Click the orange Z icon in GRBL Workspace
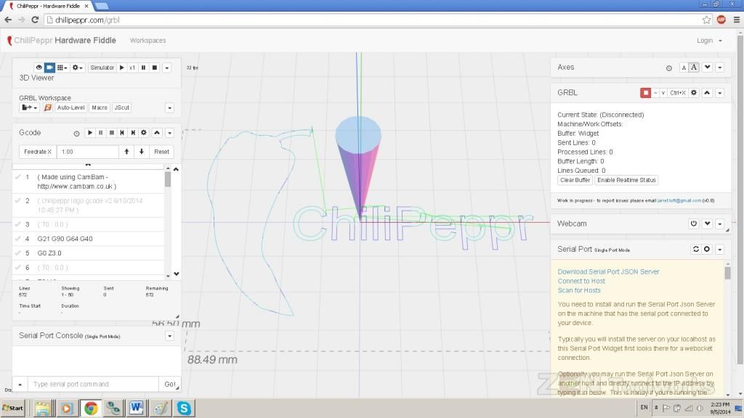Image resolution: width=744 pixels, height=418 pixels. [x=48, y=107]
